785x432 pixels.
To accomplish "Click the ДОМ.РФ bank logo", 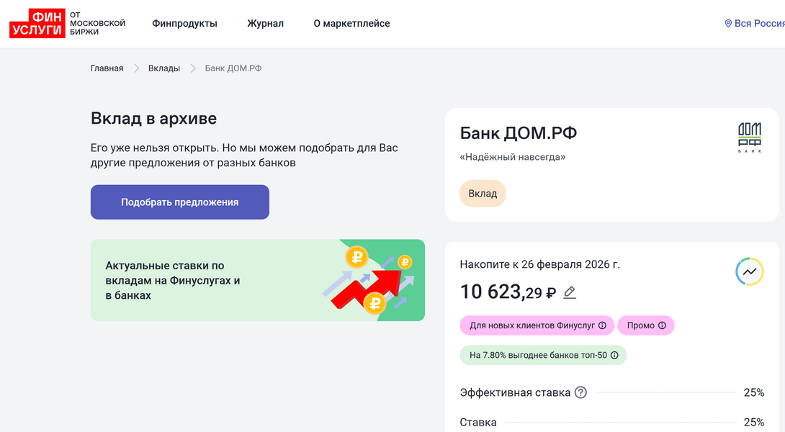I will [x=750, y=138].
